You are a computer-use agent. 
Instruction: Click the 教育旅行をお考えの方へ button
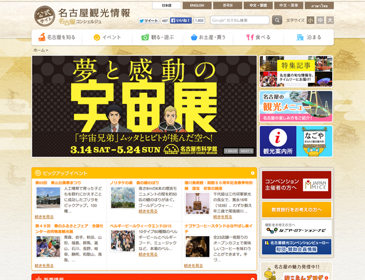tap(297, 209)
